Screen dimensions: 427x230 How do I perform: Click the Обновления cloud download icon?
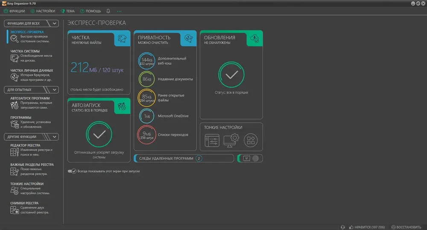[x=255, y=39]
